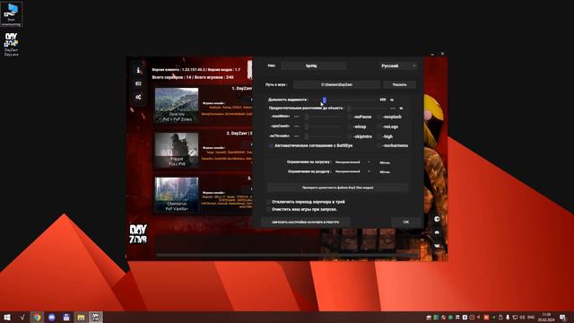This screenshot has width=574, height=323.
Task: Toggle Отключить переход лаунчера в трей
Action: pos(269,202)
